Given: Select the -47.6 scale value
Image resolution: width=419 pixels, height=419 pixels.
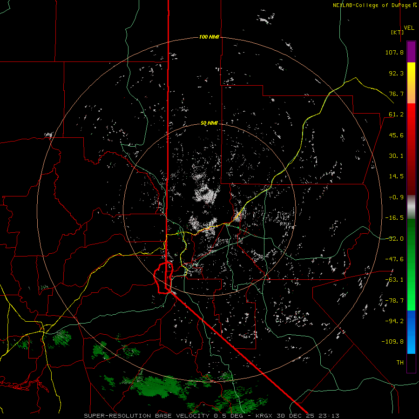Looking at the screenshot, I should (394, 259).
